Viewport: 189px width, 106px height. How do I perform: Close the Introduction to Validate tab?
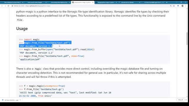[140, 2]
